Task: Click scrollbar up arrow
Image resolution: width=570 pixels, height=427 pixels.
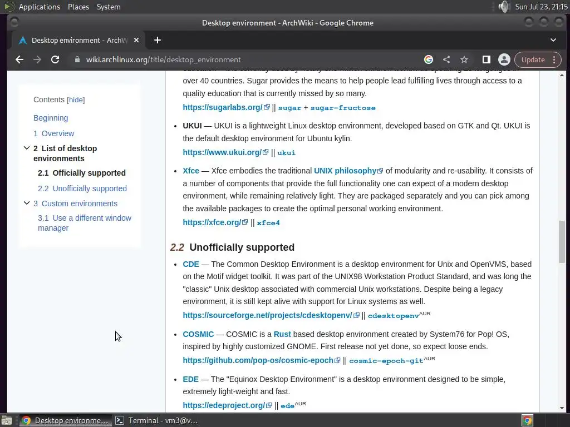Action: click(562, 75)
